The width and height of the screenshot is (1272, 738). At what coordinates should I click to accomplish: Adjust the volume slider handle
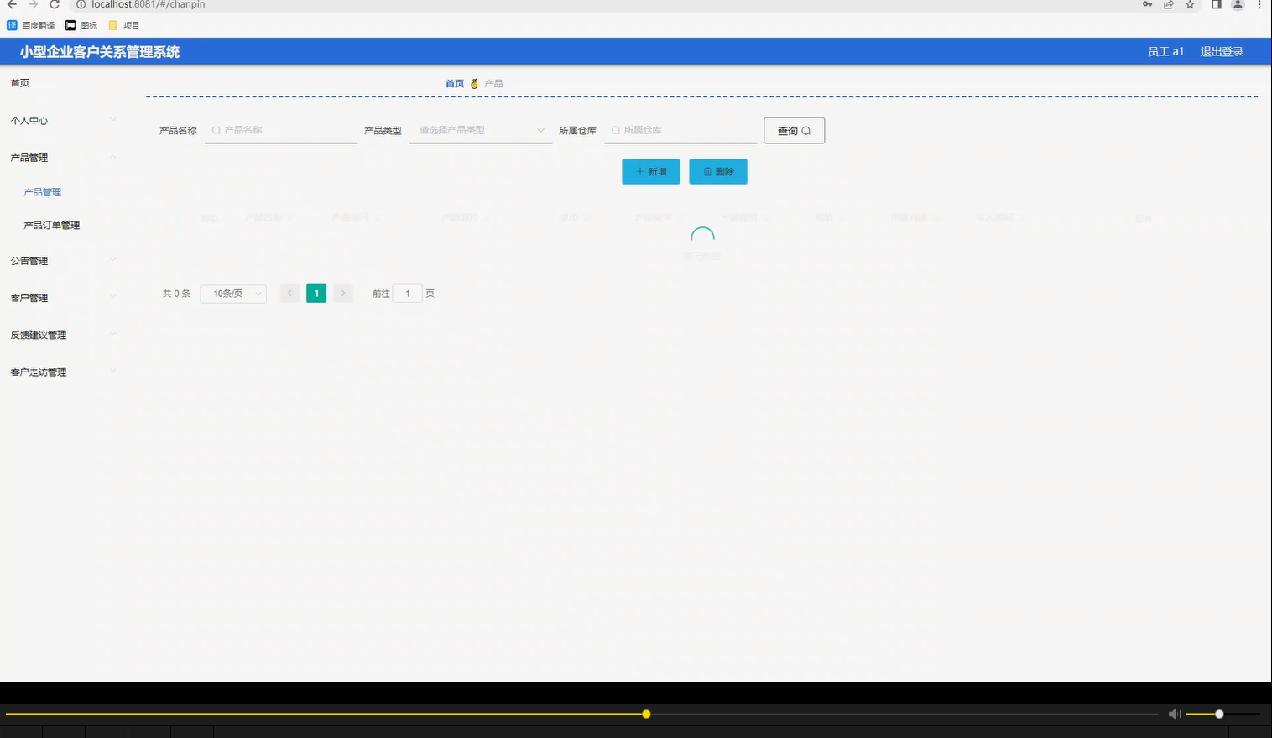[1219, 715]
